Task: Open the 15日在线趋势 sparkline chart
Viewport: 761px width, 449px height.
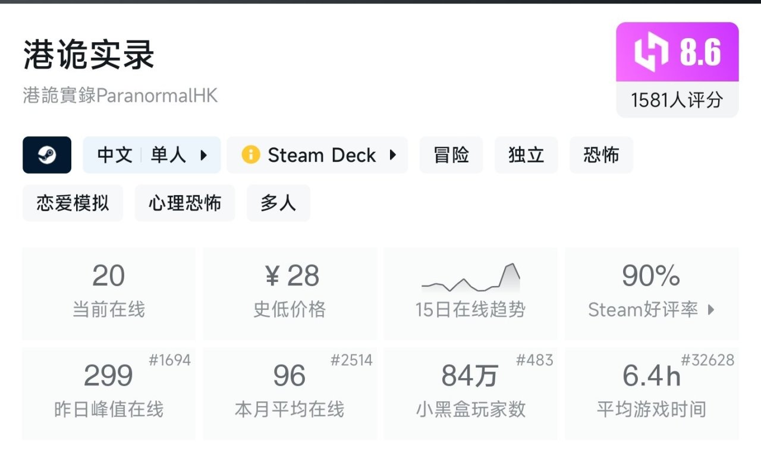Action: pyautogui.click(x=470, y=278)
